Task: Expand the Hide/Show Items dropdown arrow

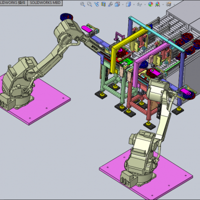Action: click(145, 4)
